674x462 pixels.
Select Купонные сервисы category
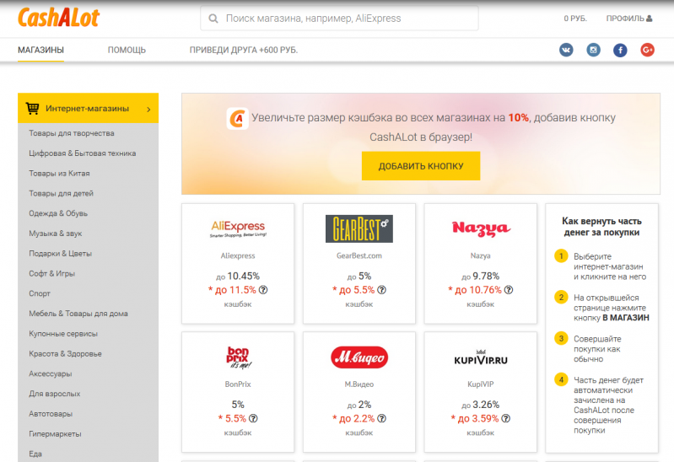[x=63, y=334]
